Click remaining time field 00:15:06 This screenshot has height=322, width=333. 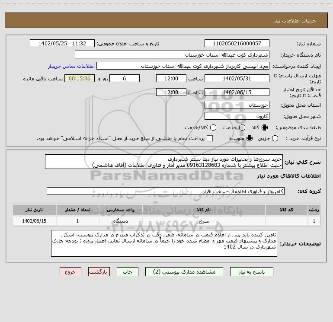click(x=80, y=78)
